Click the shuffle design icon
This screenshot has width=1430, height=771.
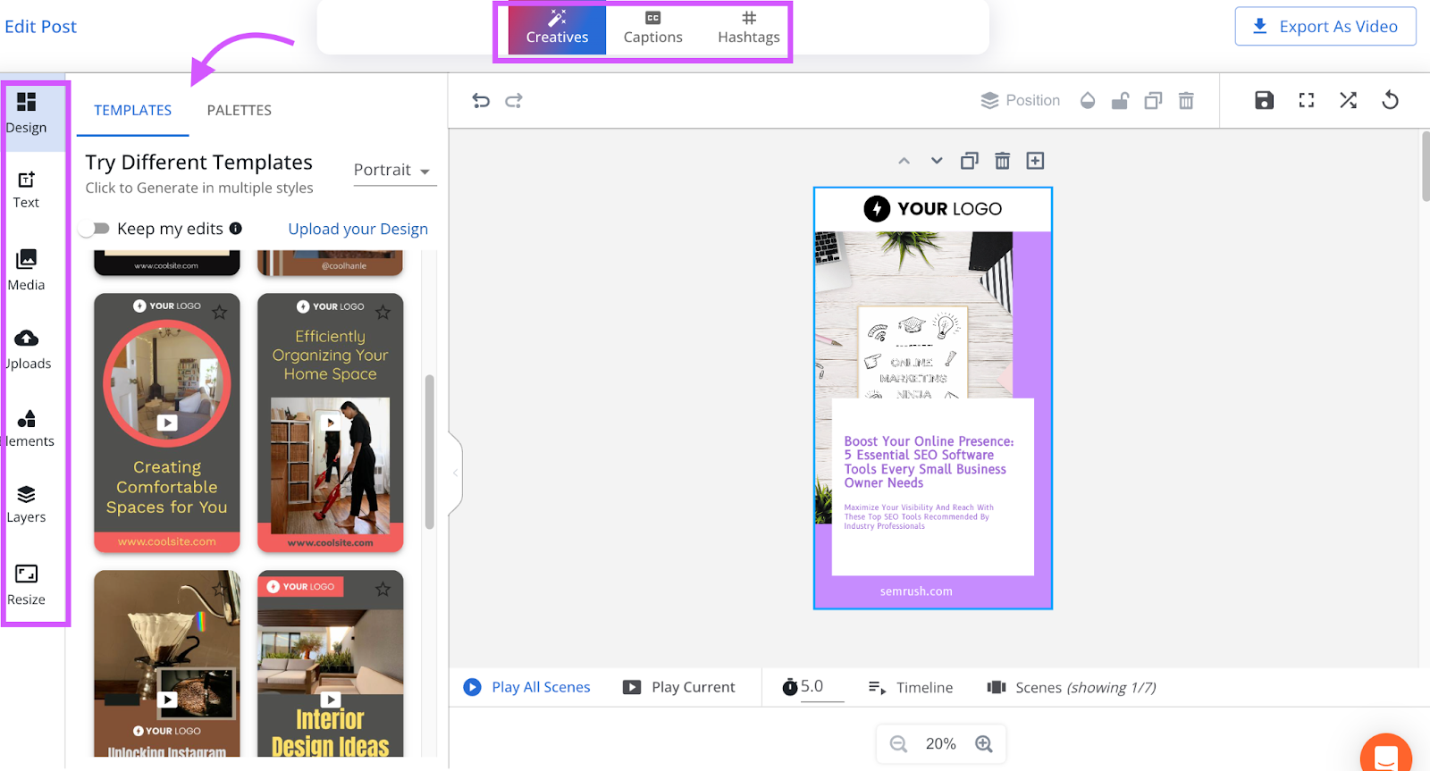click(1348, 100)
